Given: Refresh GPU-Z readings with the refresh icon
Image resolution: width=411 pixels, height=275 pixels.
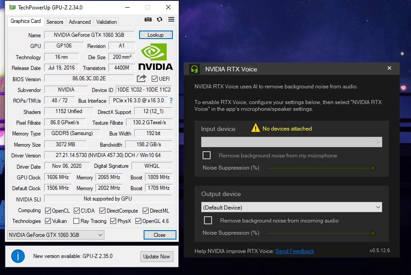Looking at the screenshot, I should 160,19.
